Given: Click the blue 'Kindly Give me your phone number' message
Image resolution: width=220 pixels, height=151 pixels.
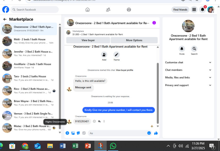Looking at the screenshot, I should (x=118, y=110).
